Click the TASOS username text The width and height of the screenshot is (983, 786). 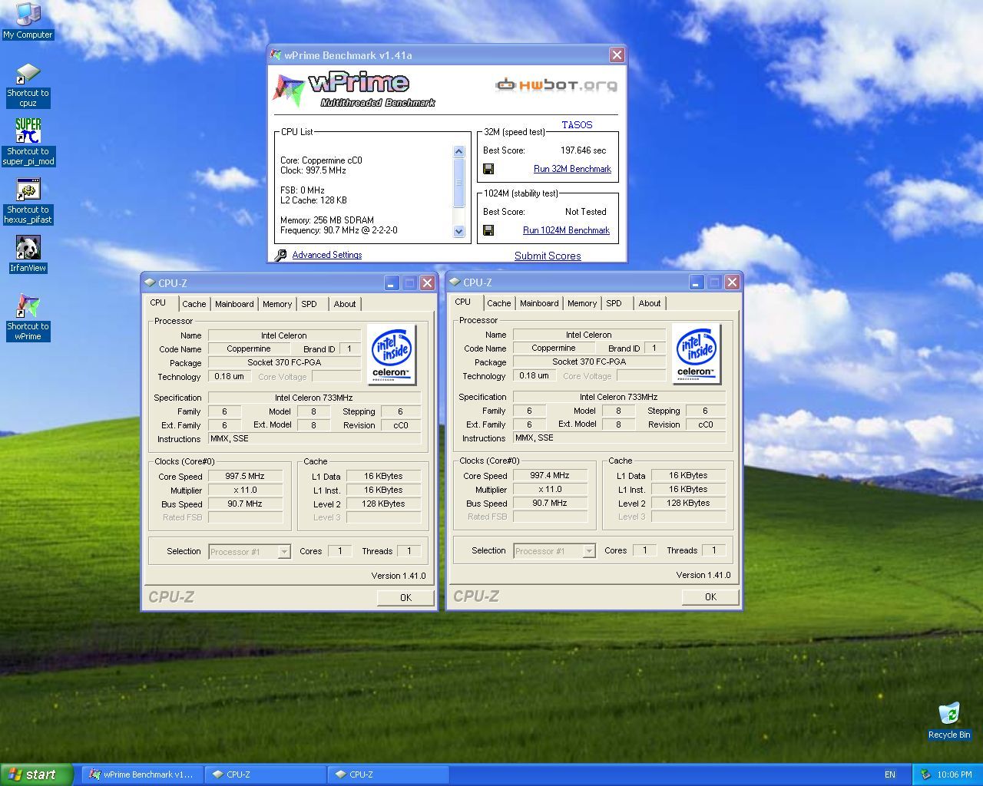577,124
